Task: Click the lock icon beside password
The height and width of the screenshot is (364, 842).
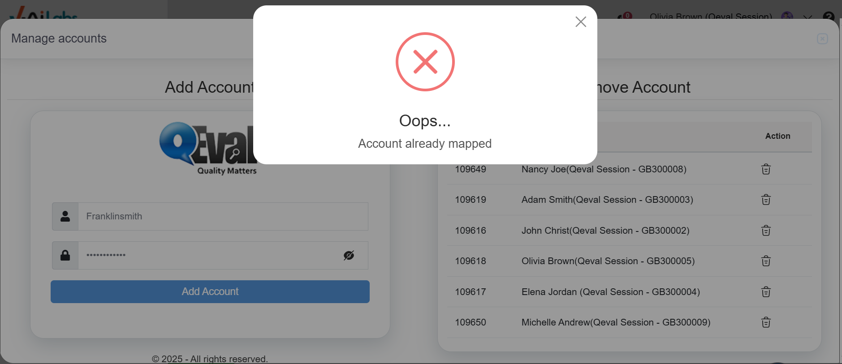Action: [65, 255]
